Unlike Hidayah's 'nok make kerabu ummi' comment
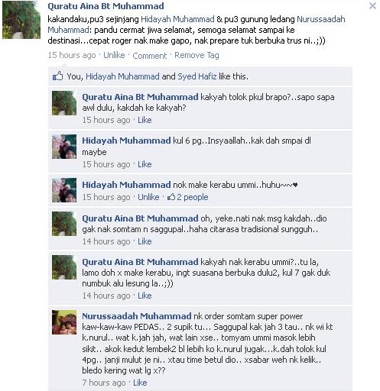380x391 pixels. [x=148, y=197]
